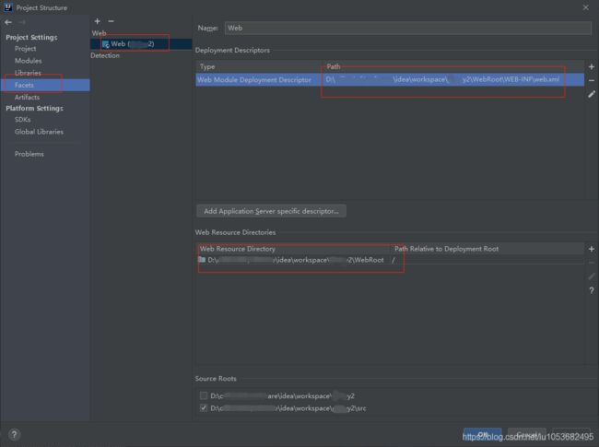599x447 pixels.
Task: Go to SDKs under Platform Settings
Action: (24, 120)
